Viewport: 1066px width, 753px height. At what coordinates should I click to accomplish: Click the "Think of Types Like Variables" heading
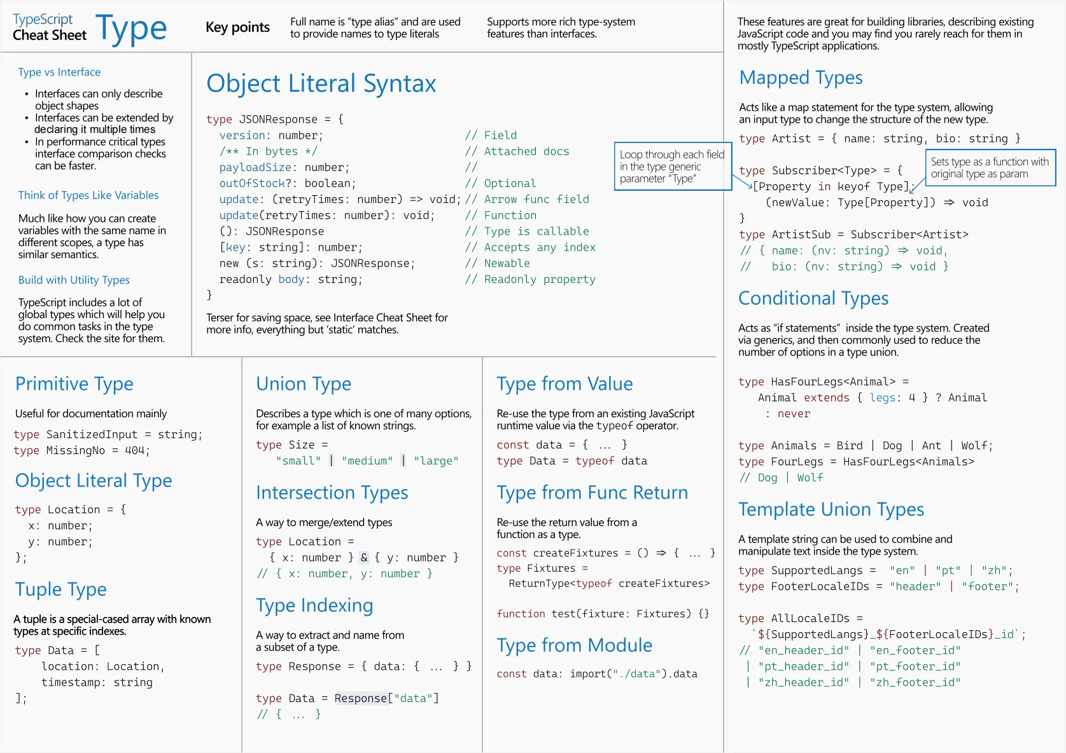[x=88, y=195]
